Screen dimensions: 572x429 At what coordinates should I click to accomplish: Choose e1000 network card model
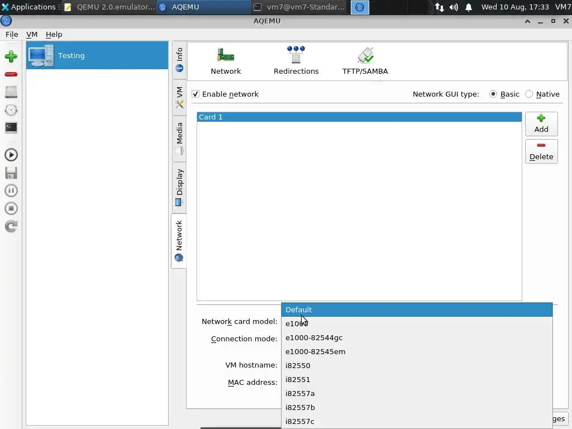(417, 323)
